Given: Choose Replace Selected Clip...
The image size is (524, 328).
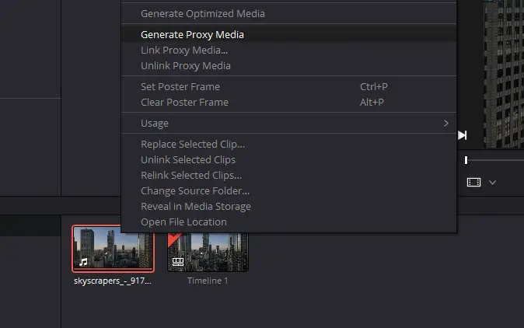Looking at the screenshot, I should coord(288,144).
